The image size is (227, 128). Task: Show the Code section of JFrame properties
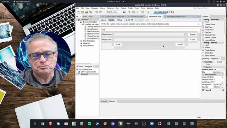point(208,64)
